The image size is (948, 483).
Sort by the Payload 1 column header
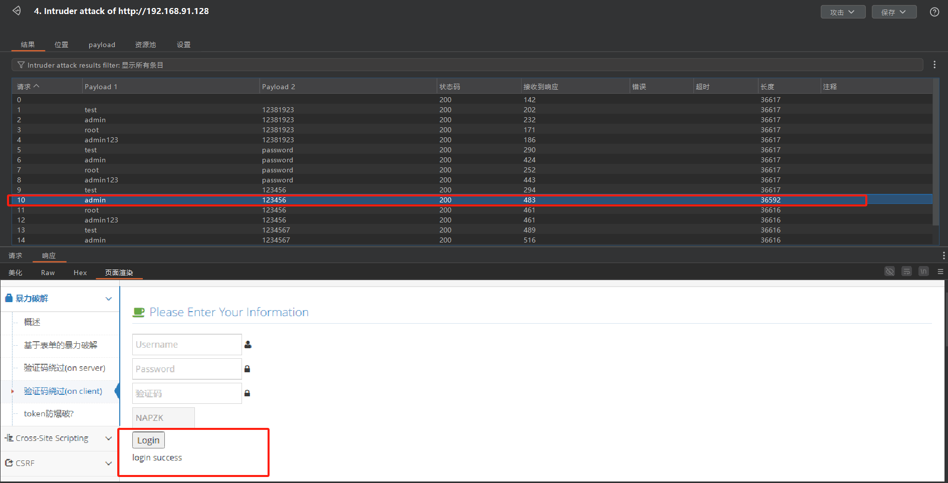tap(170, 87)
